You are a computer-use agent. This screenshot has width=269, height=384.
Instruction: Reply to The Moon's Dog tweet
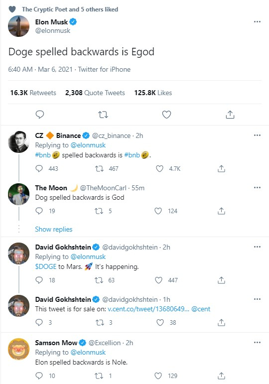(x=39, y=211)
